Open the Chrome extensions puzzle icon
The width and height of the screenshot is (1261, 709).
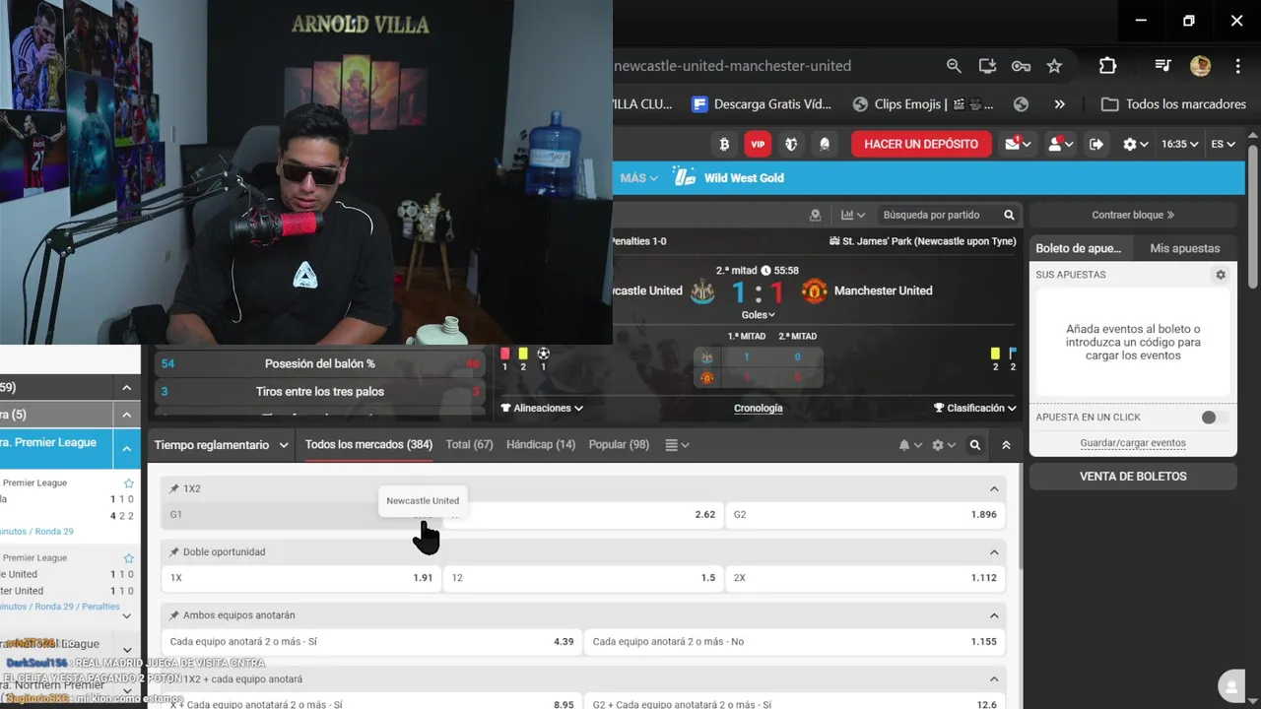[1107, 66]
